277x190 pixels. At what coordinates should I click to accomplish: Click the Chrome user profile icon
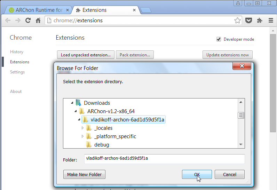coord(238,3)
